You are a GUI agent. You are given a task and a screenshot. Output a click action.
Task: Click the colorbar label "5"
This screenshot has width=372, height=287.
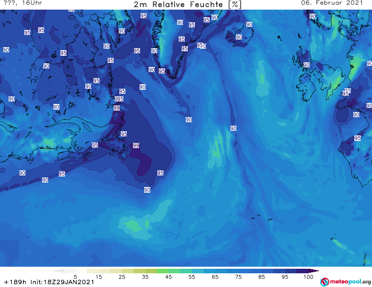(x=75, y=277)
